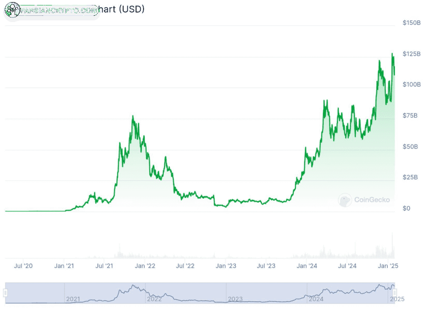Select the Jan '24 x-axis label

click(307, 266)
